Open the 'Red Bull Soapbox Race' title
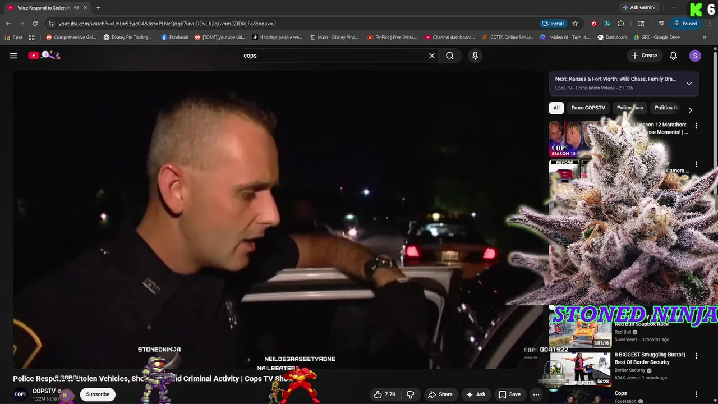 [x=642, y=324]
